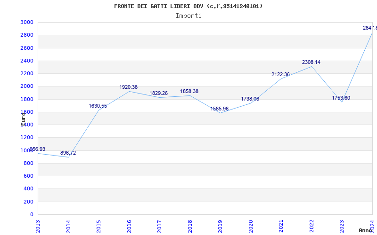The height and width of the screenshot is (235, 377).
Task: Click x-axis year 2019
Action: (220, 226)
